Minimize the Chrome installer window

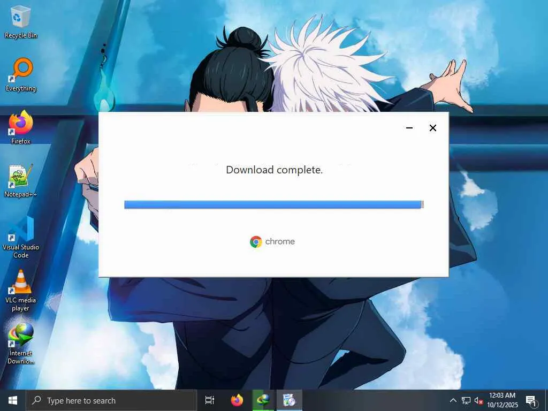pos(409,128)
